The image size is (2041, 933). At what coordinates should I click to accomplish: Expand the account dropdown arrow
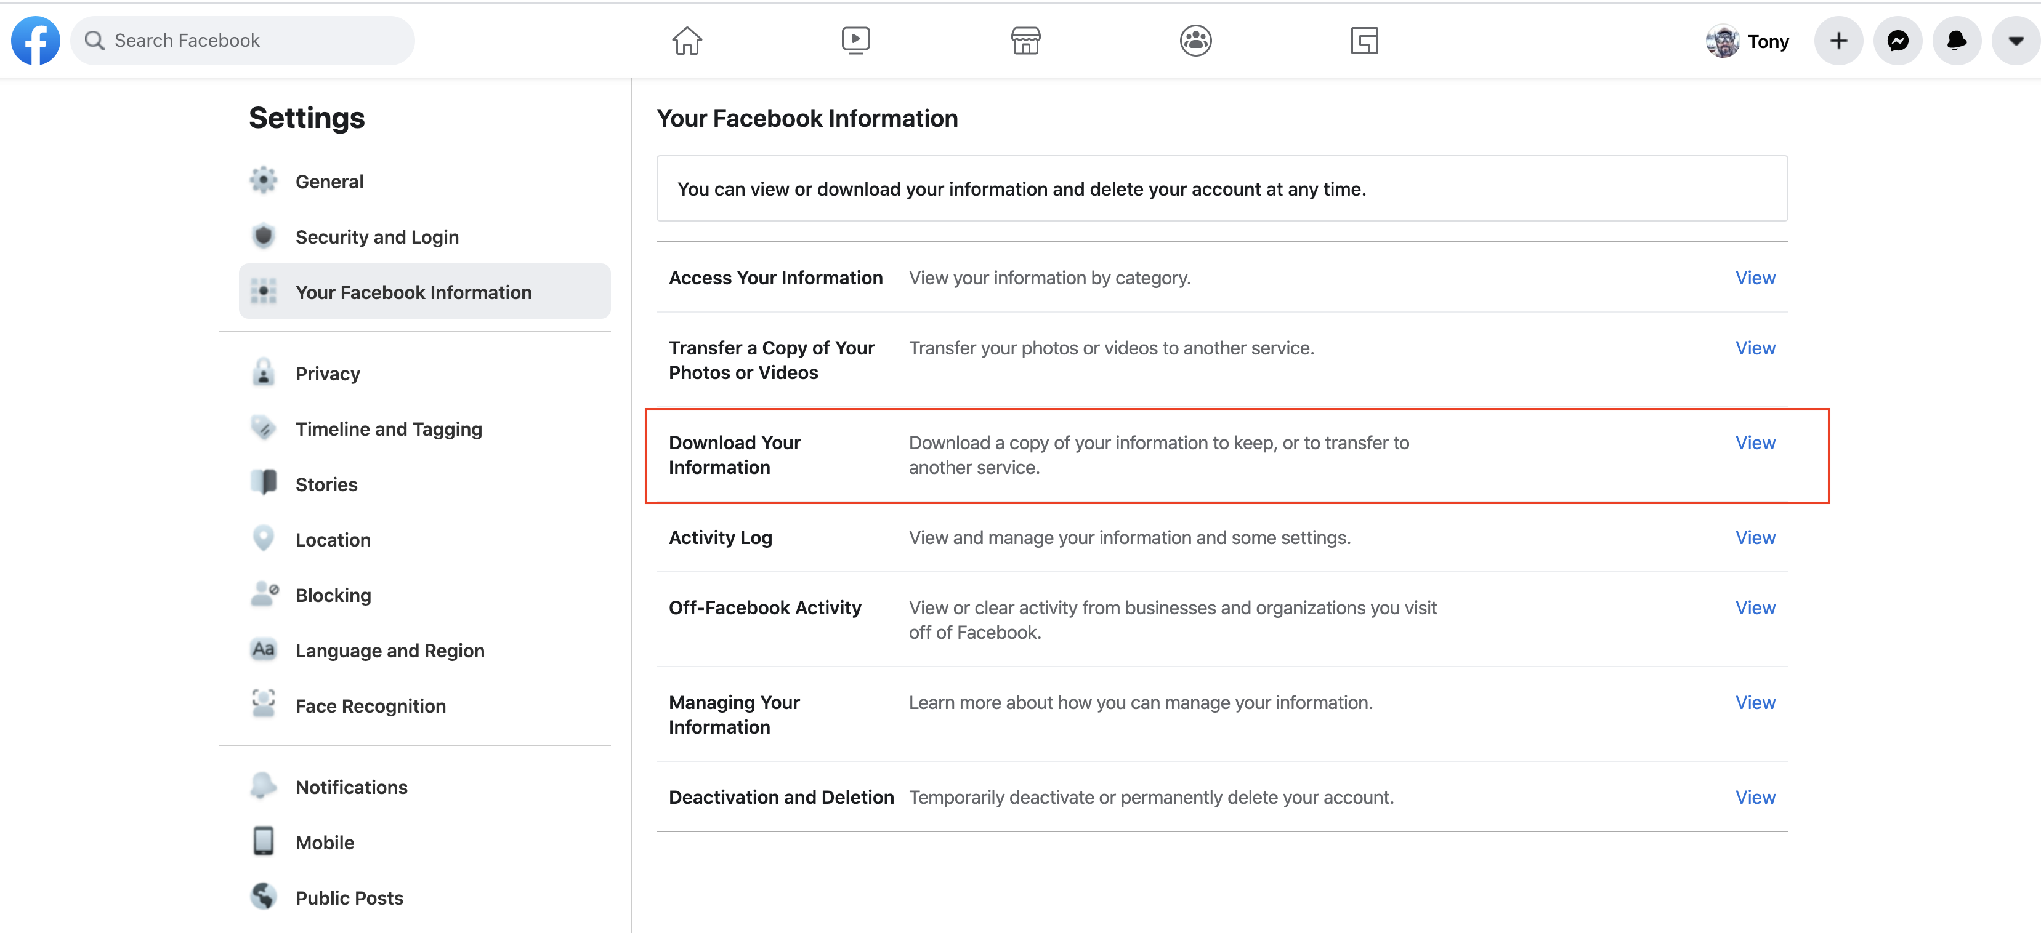2016,41
